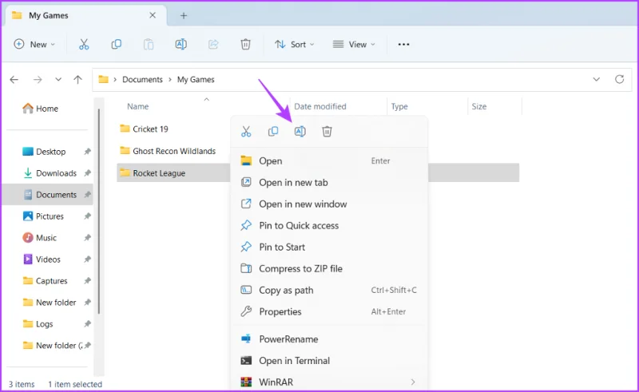This screenshot has height=392, width=639.
Task: Click the address bar folder icon
Action: (x=104, y=80)
